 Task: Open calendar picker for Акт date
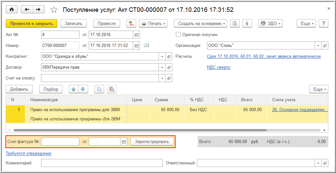pos(136,34)
